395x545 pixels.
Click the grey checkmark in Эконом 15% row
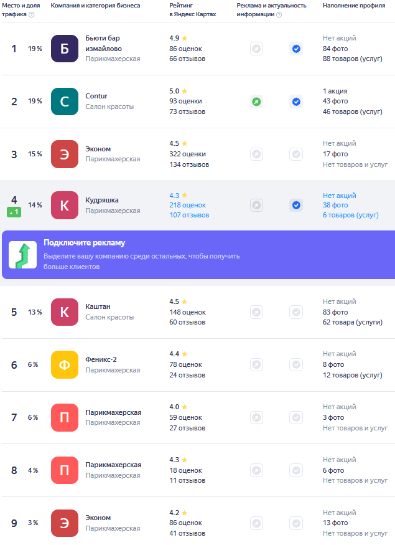[x=296, y=154]
